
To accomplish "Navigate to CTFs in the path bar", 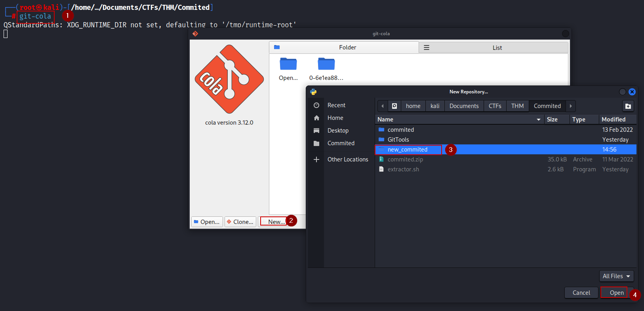I will [x=495, y=106].
